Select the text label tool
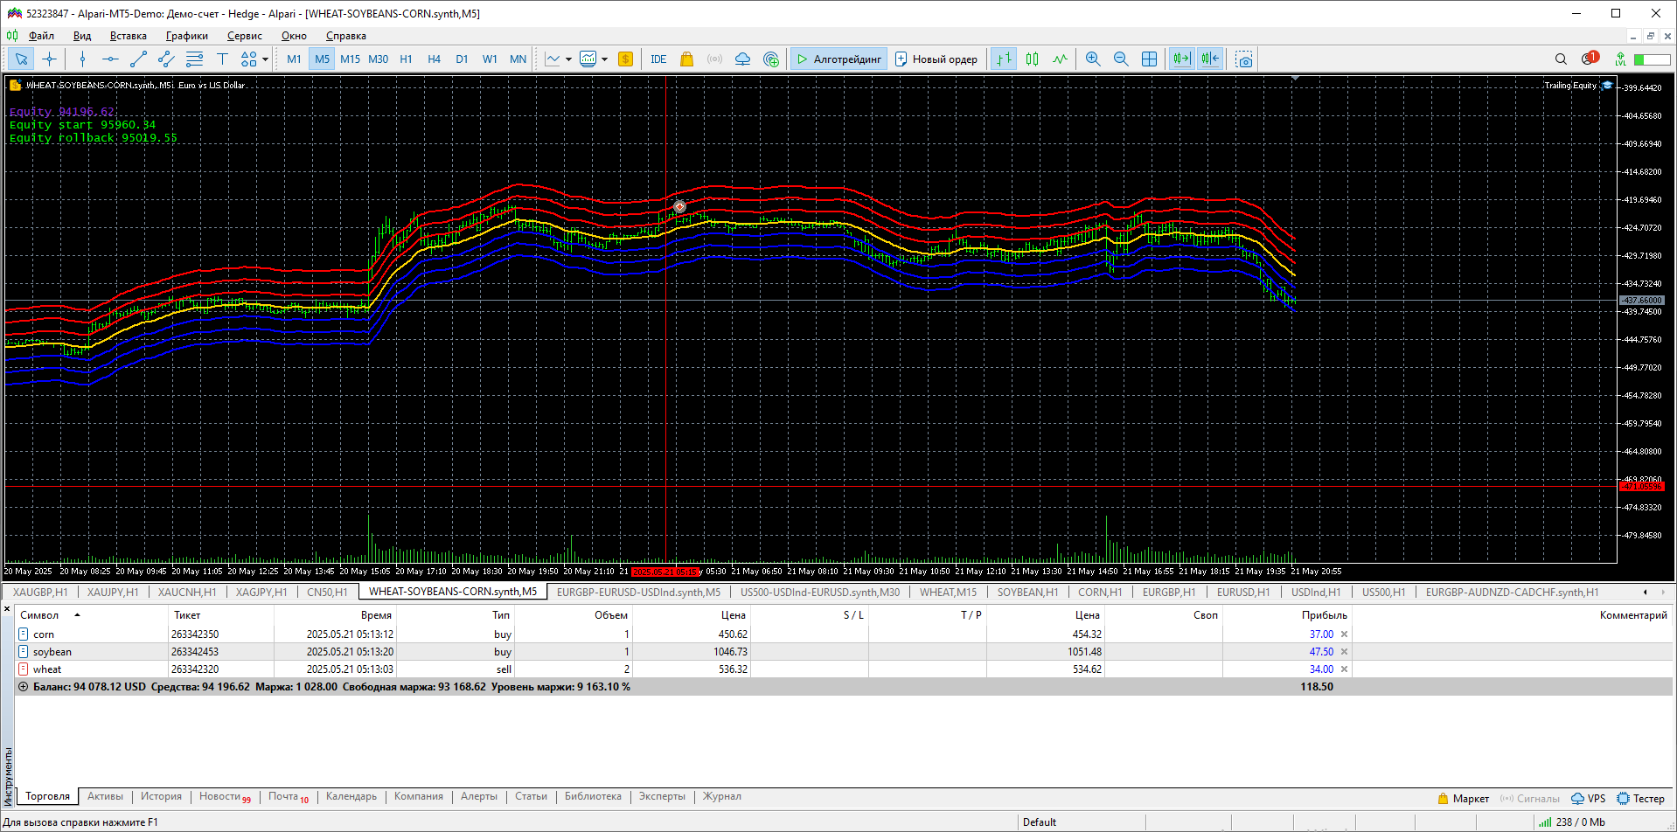The width and height of the screenshot is (1677, 832). click(222, 59)
